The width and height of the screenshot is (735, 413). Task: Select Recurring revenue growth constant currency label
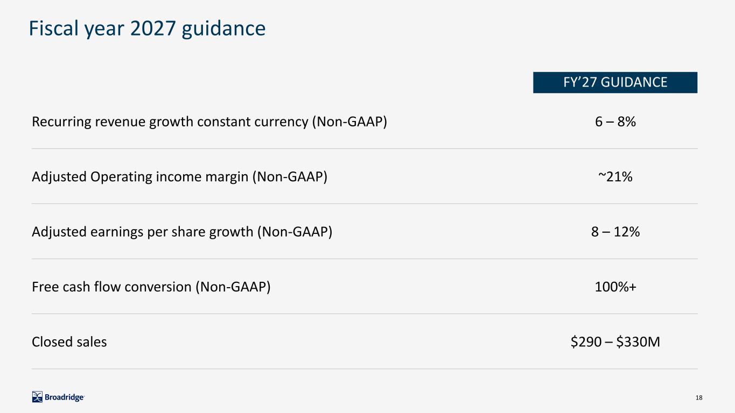[209, 122]
